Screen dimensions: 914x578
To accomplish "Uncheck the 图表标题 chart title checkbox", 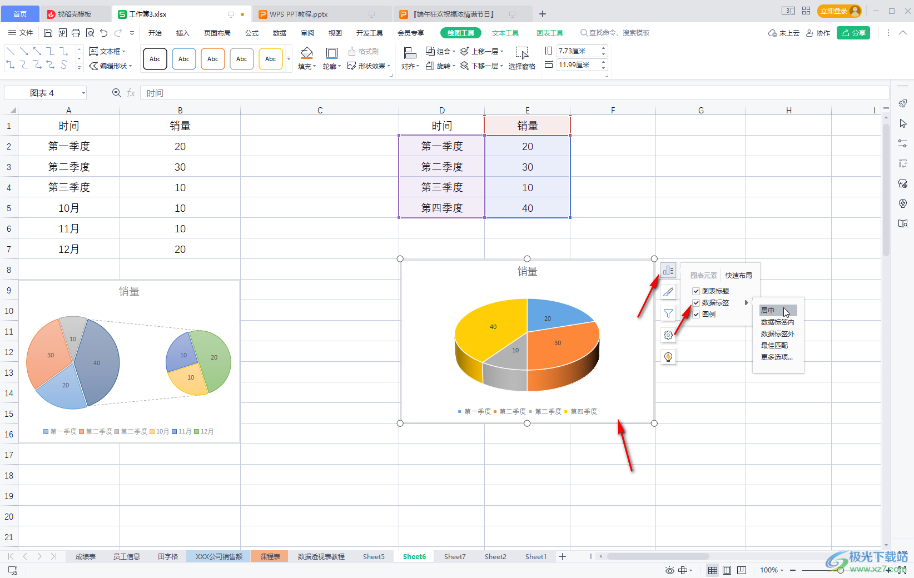I will pyautogui.click(x=696, y=291).
